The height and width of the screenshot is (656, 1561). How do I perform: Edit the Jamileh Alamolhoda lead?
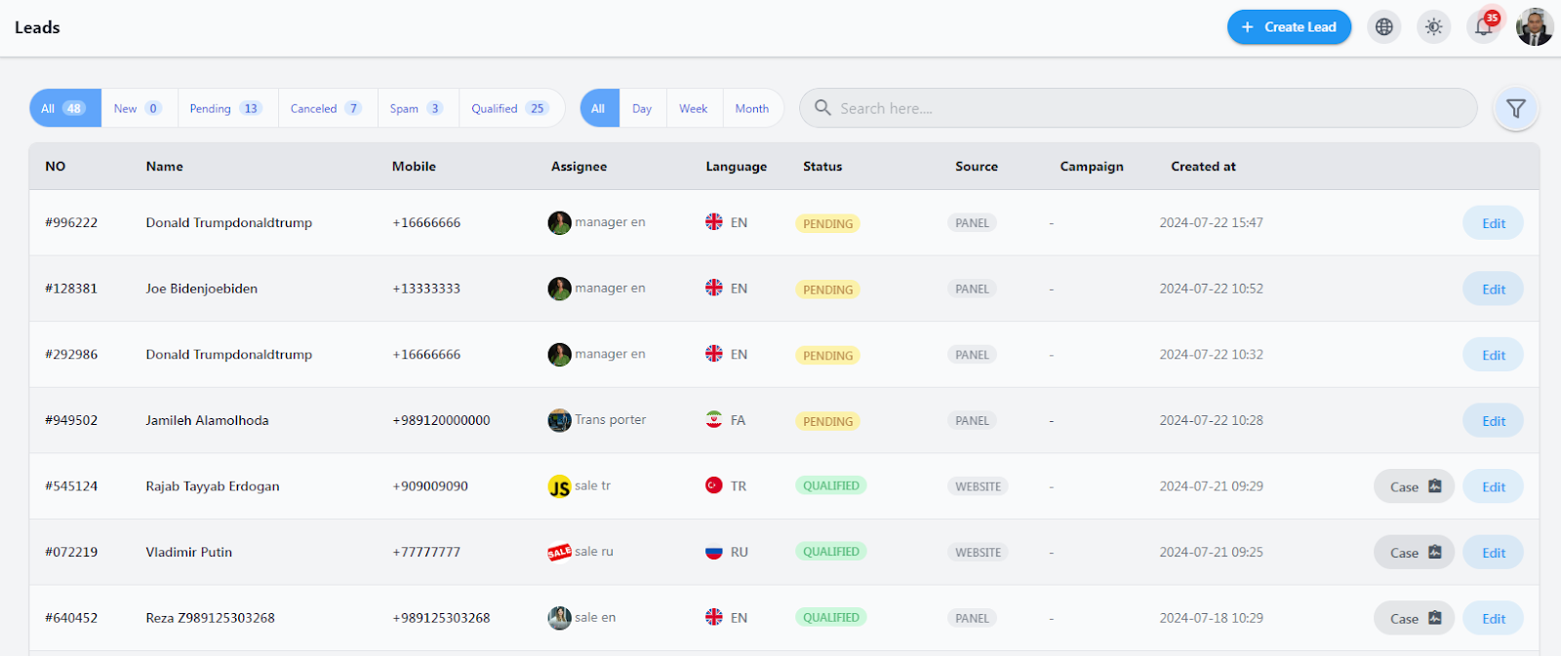pos(1493,421)
